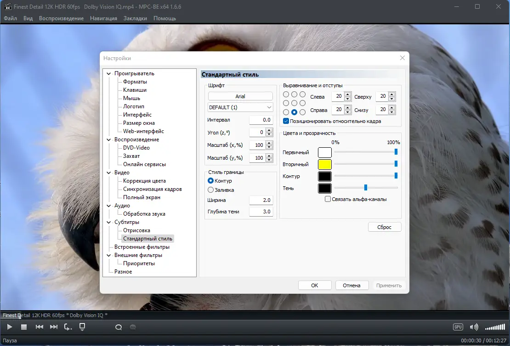The height and width of the screenshot is (346, 510).
Task: Click the yellow Вторичный color swatch
Action: click(x=324, y=164)
